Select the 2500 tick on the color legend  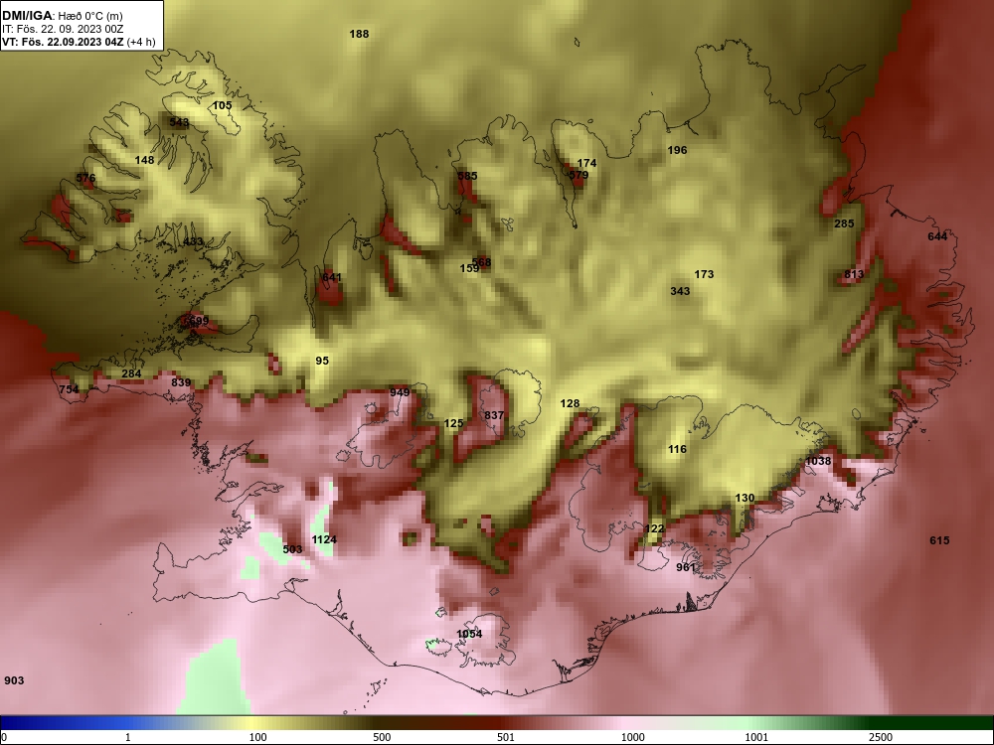click(x=881, y=737)
